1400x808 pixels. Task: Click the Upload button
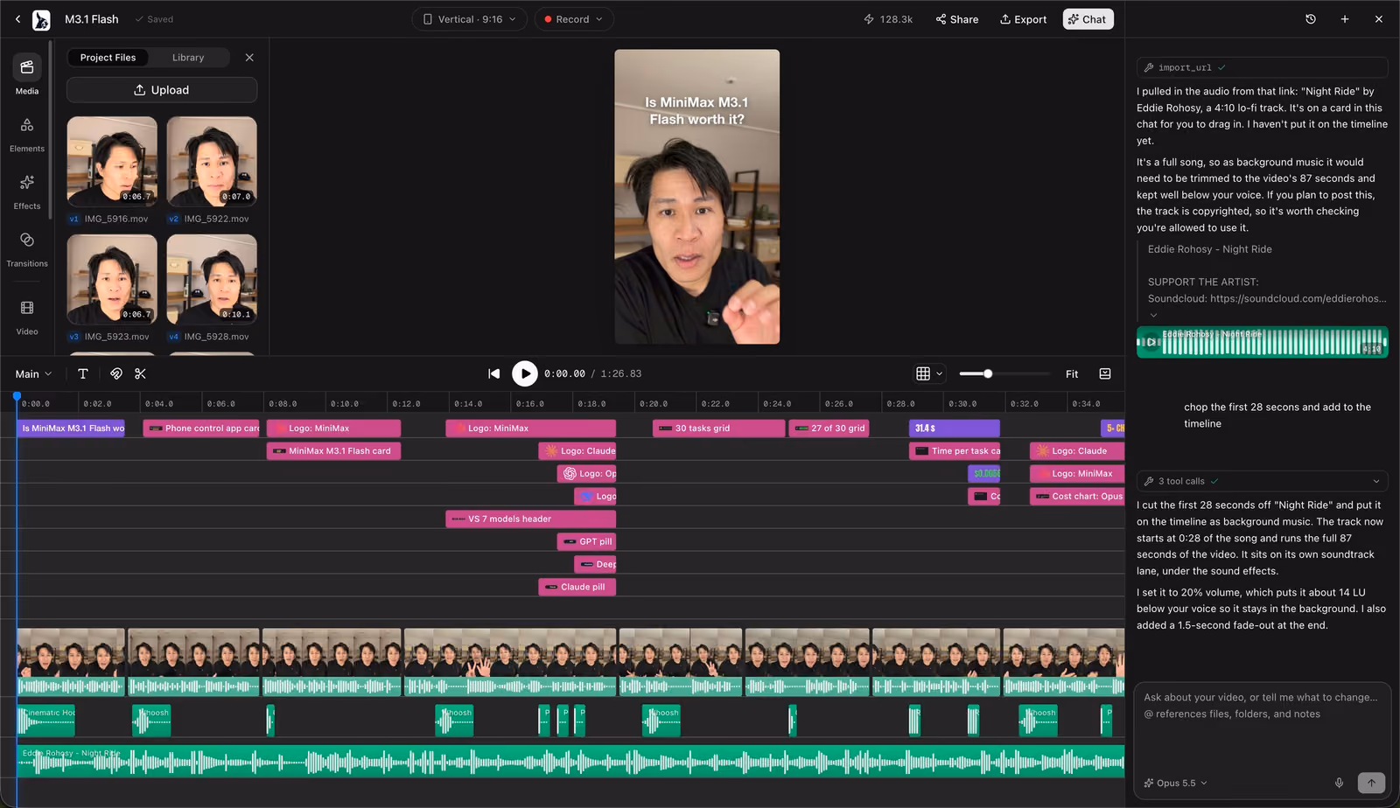[162, 90]
